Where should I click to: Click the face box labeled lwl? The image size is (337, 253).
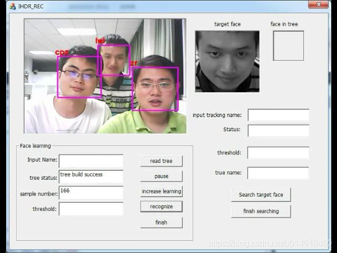(114, 60)
